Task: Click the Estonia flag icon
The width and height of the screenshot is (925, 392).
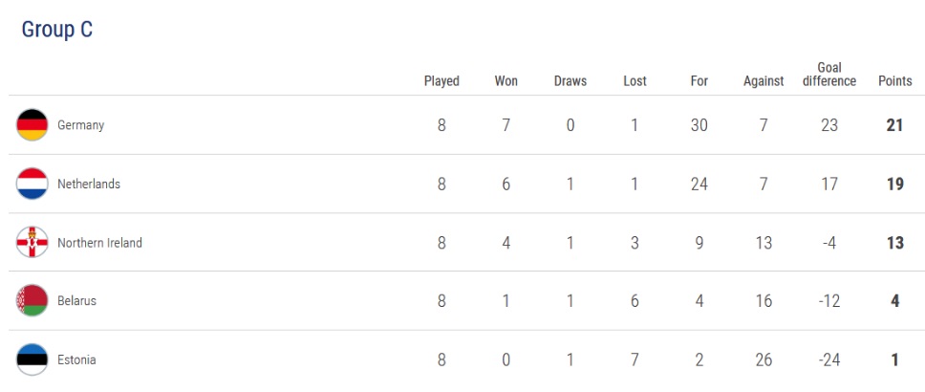Action: [x=32, y=360]
